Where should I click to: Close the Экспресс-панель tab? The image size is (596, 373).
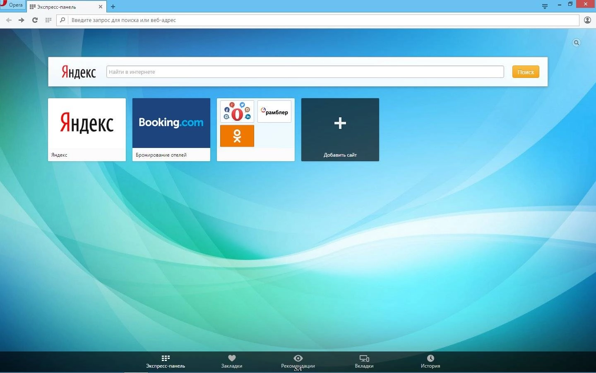point(100,7)
